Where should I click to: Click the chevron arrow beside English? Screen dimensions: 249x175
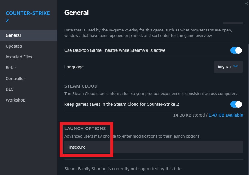coord(236,67)
